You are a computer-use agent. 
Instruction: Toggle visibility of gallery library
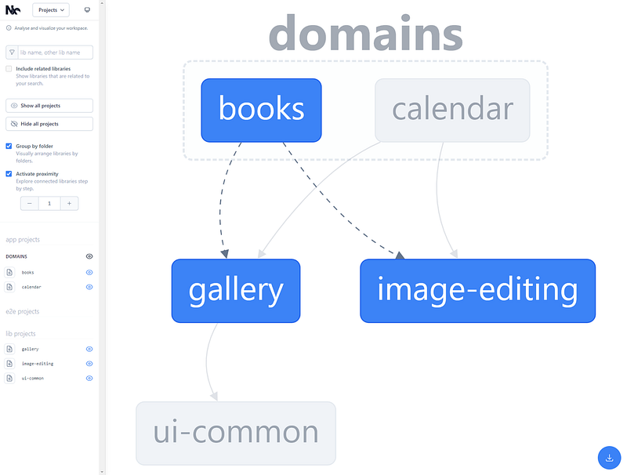pyautogui.click(x=89, y=349)
